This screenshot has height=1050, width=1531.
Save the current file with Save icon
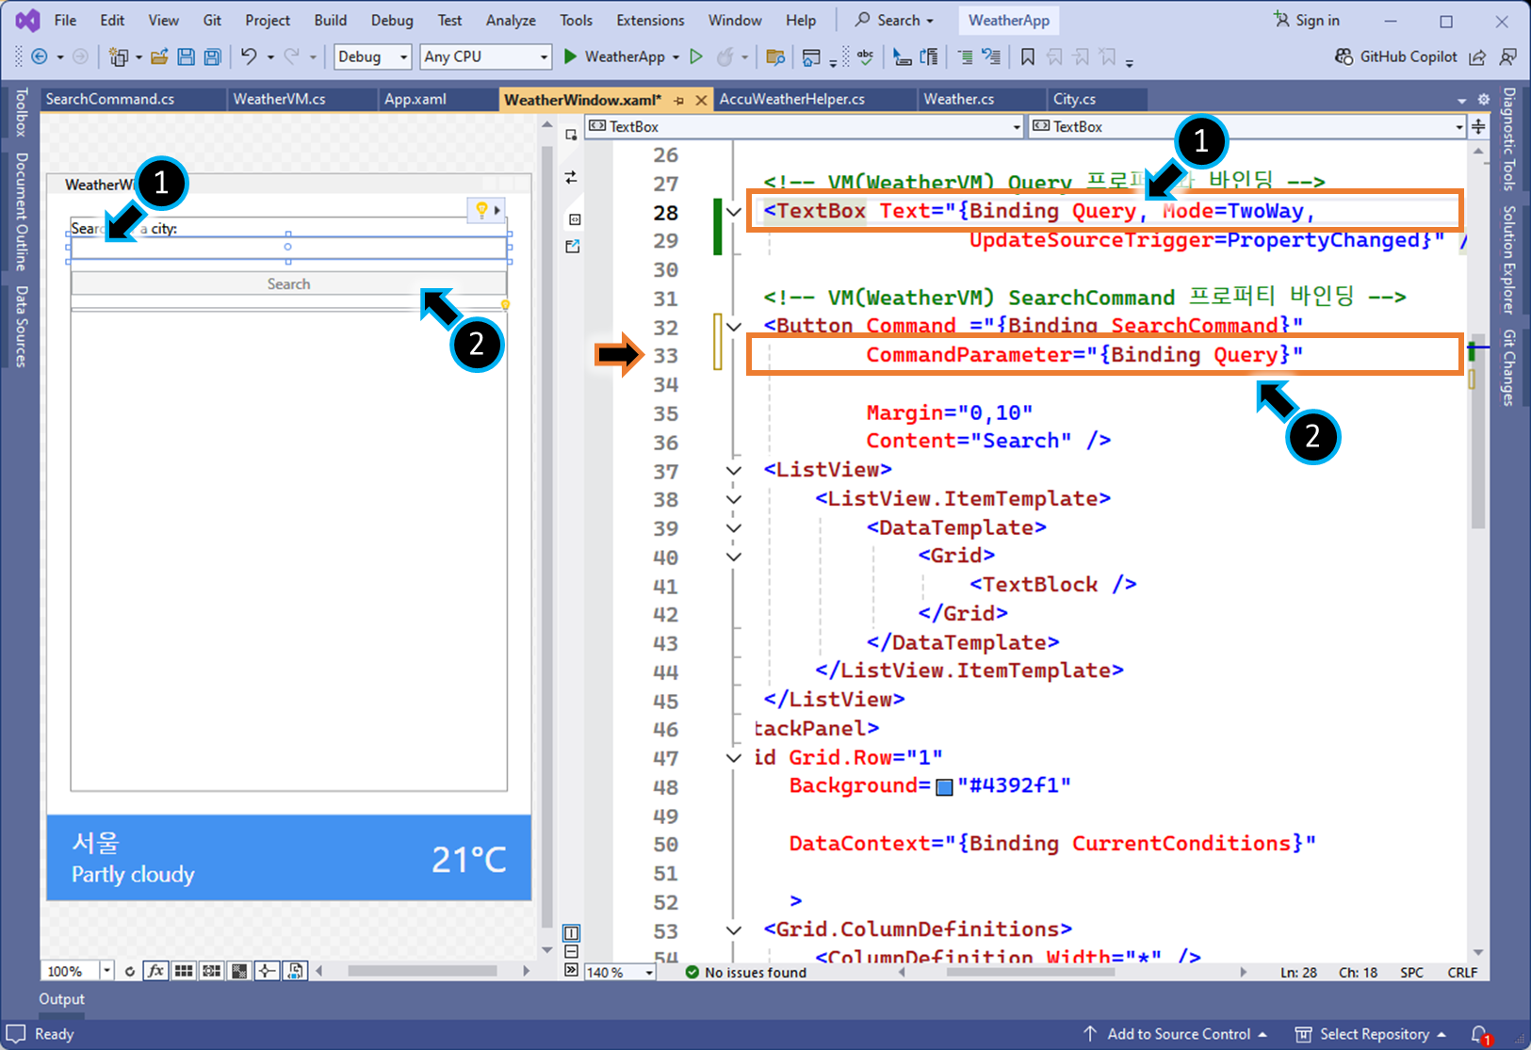point(186,57)
